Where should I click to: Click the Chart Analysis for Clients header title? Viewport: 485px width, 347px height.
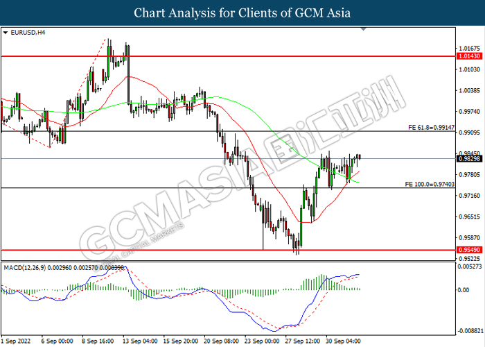point(242,13)
